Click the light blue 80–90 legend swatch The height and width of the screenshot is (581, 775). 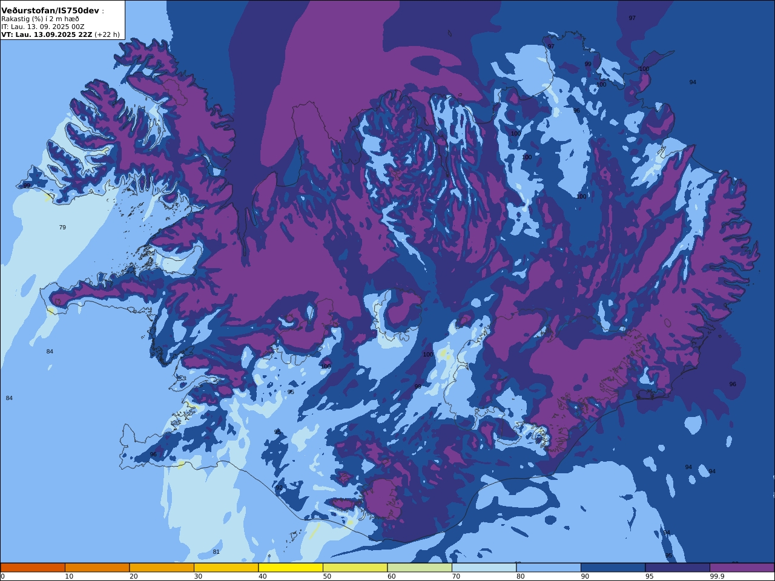549,568
